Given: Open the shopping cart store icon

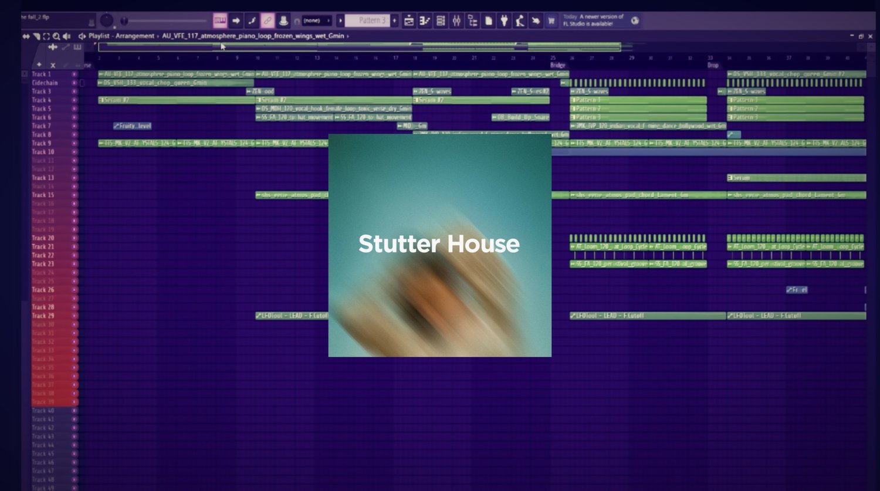Looking at the screenshot, I should (551, 21).
